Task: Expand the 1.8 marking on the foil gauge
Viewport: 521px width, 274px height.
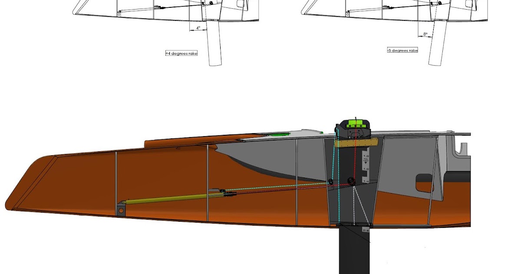Action: coord(365,156)
